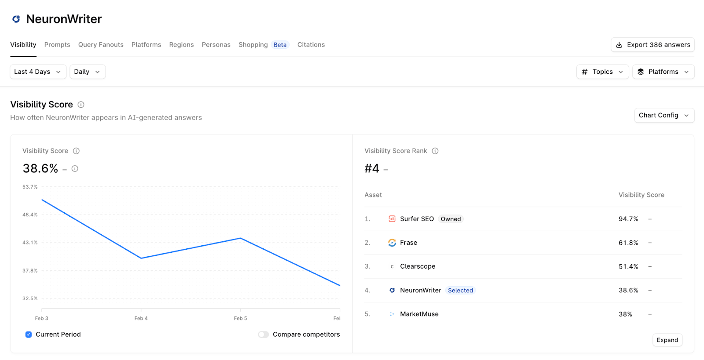Click info icon beside Visibility Score Rank

pyautogui.click(x=435, y=151)
